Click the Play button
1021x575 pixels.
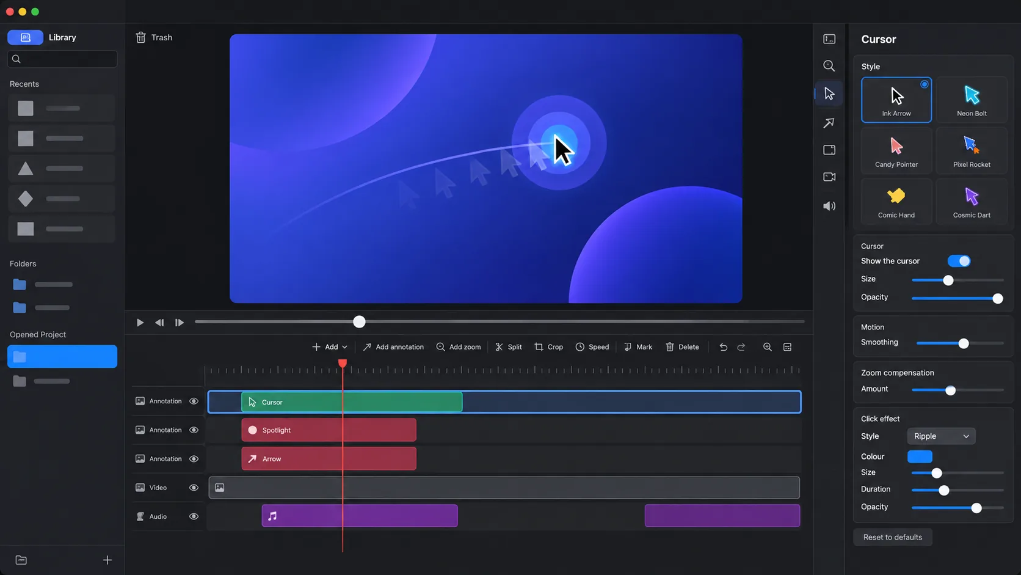140,323
